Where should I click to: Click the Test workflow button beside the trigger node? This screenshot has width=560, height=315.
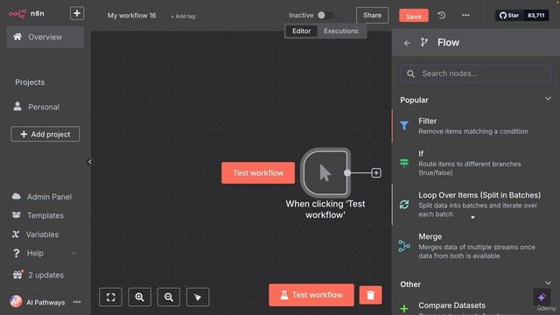click(258, 173)
